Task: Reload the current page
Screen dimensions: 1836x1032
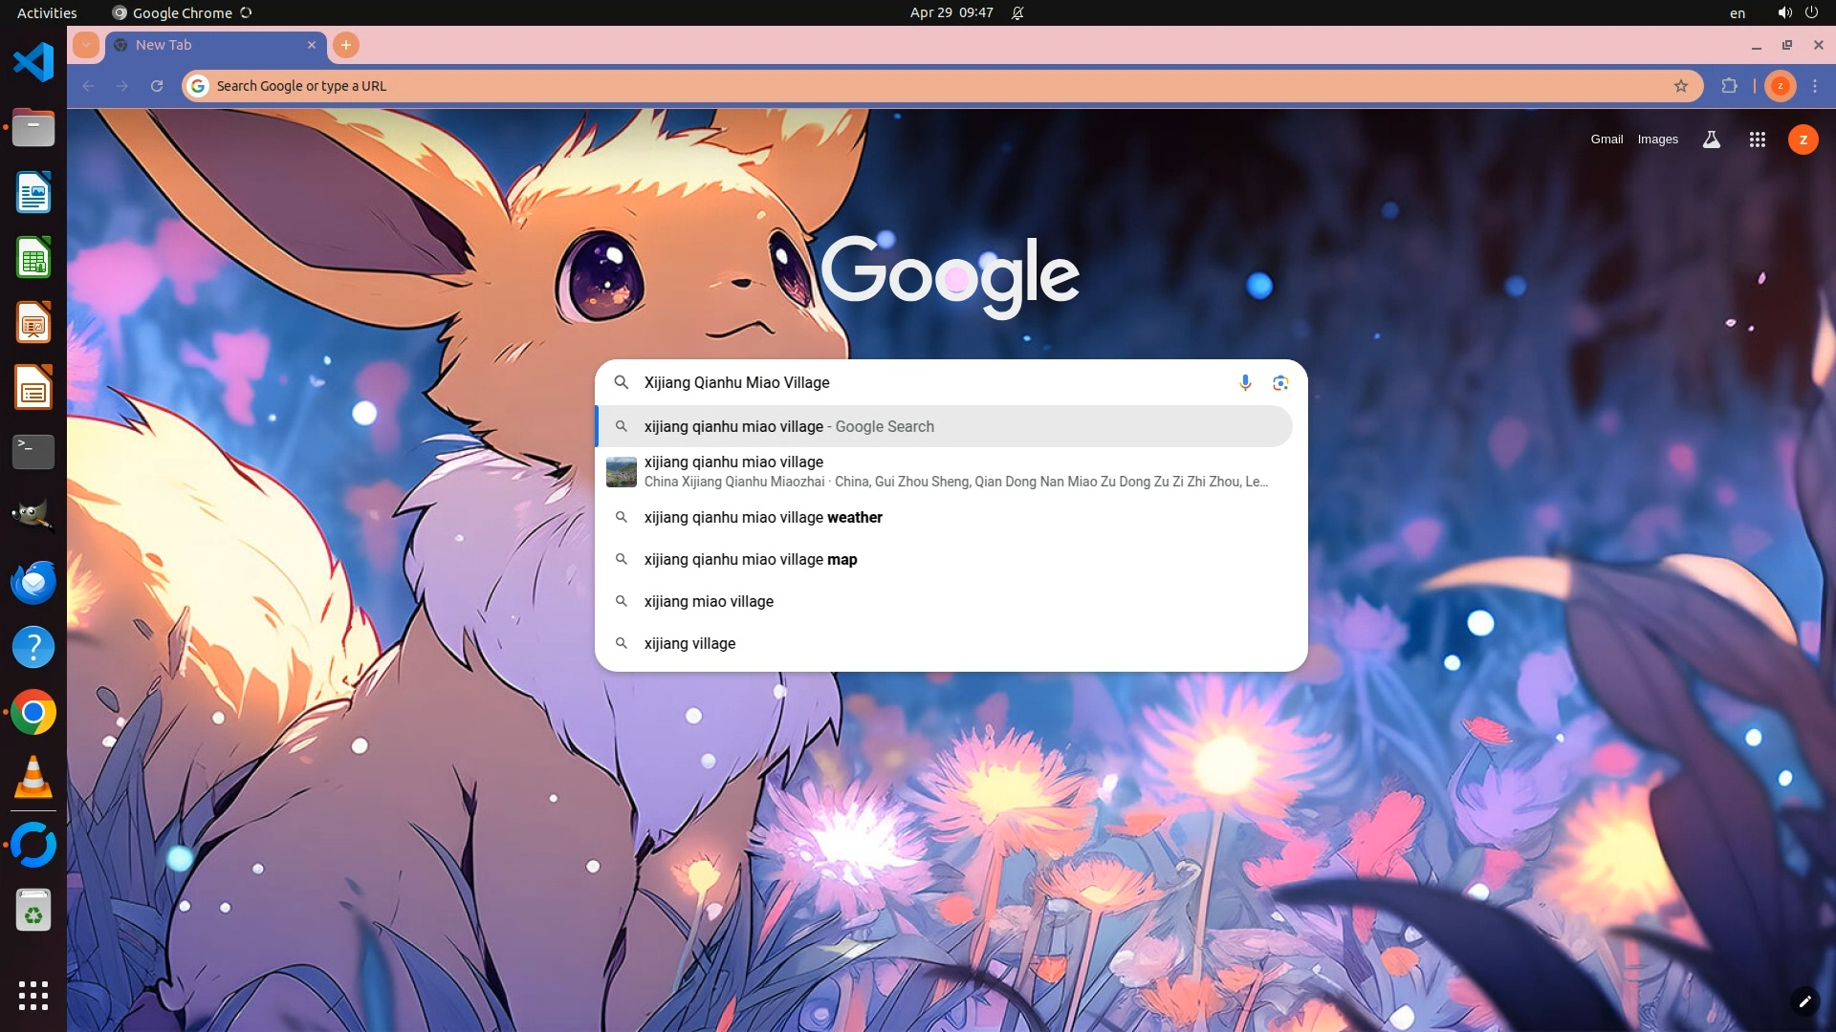Action: [157, 86]
